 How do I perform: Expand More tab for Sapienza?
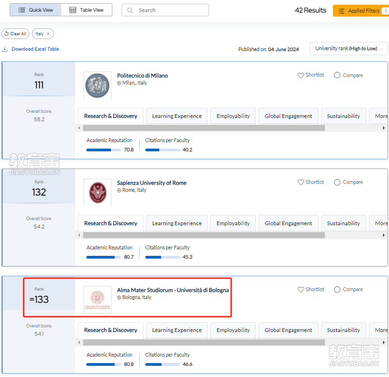(379, 223)
